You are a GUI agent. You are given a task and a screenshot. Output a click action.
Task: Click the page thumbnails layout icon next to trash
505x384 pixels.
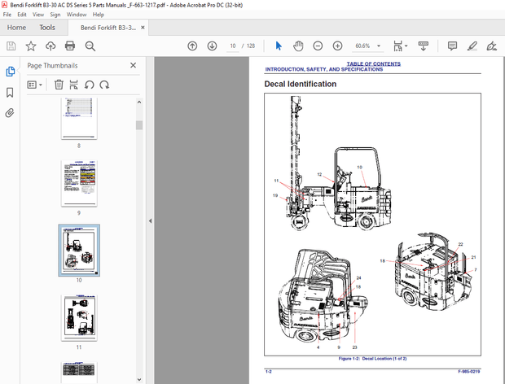tap(74, 85)
